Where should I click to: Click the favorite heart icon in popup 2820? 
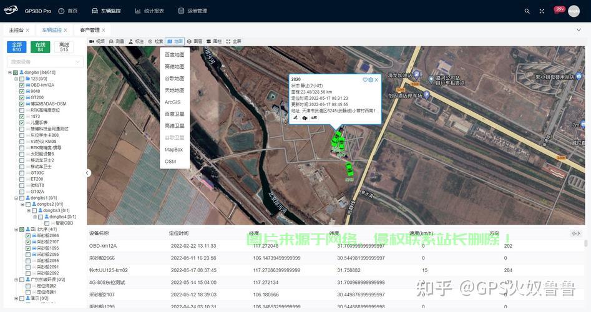(365, 80)
